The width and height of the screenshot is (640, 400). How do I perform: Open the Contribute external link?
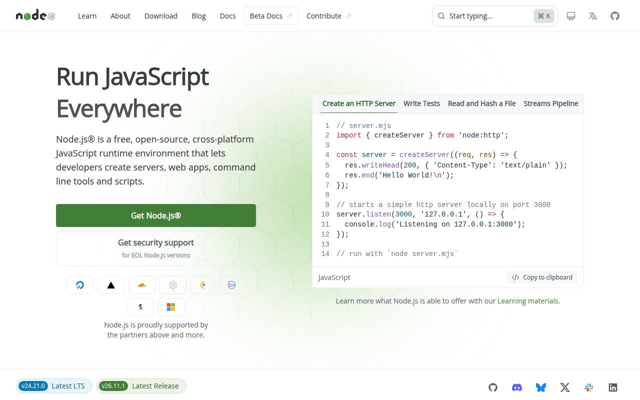[x=329, y=16]
